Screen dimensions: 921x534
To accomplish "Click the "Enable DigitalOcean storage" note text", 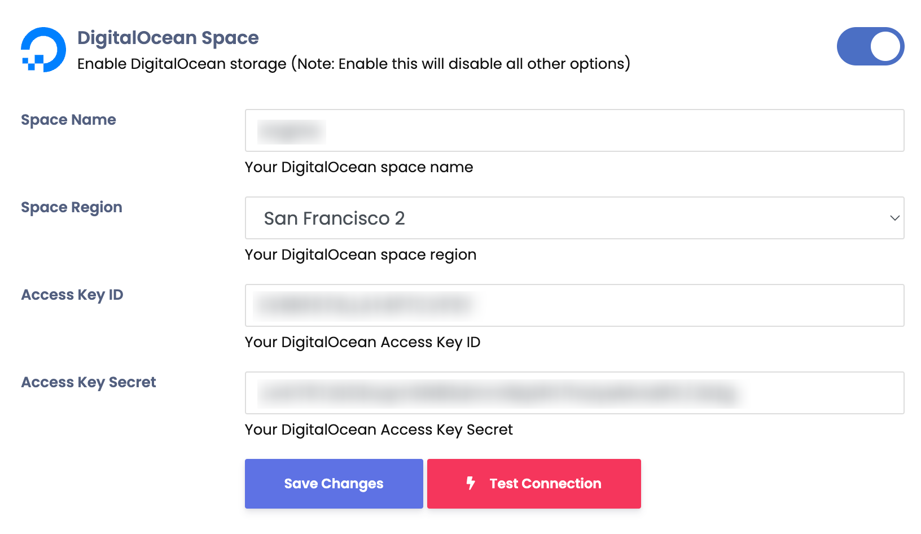I will pyautogui.click(x=353, y=64).
